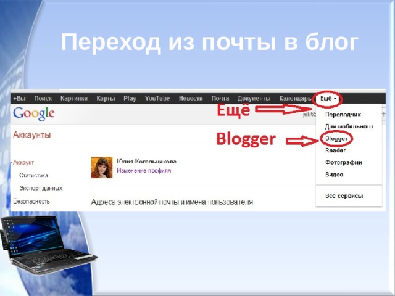Go to Поиск in the top bar
The height and width of the screenshot is (296, 395).
click(43, 99)
